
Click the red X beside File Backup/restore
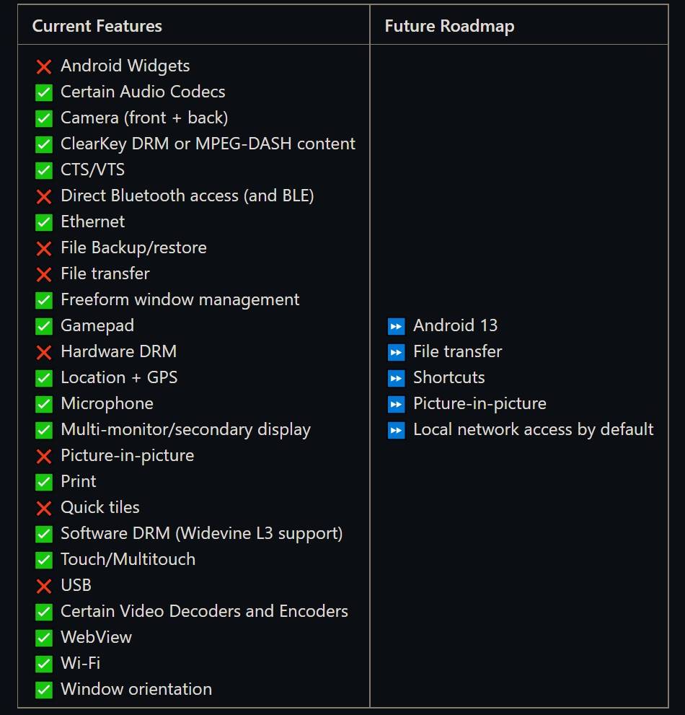[x=44, y=248]
